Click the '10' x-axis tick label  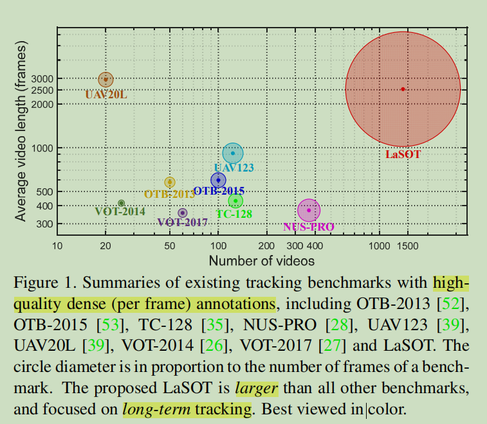point(57,246)
